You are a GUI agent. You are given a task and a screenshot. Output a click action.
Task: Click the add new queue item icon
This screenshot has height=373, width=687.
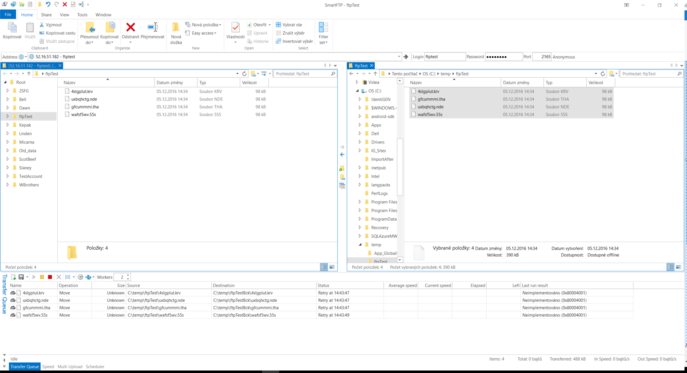coord(13,277)
